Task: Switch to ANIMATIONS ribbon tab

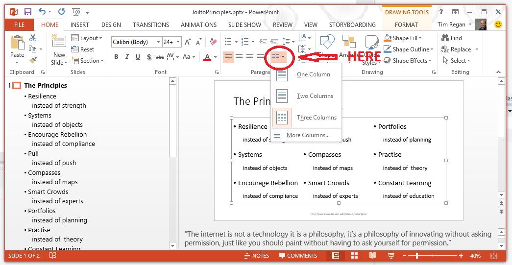Action: (198, 25)
